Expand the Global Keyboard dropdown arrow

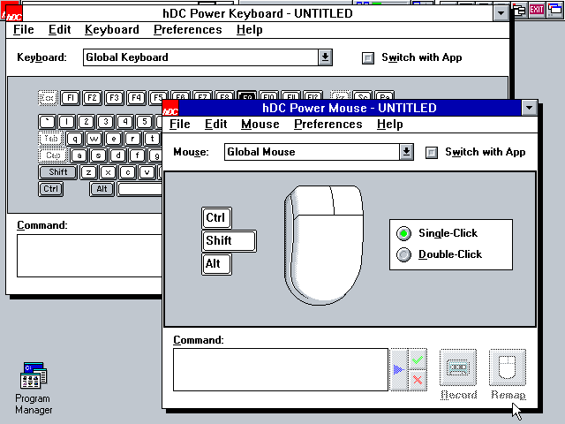[325, 57]
